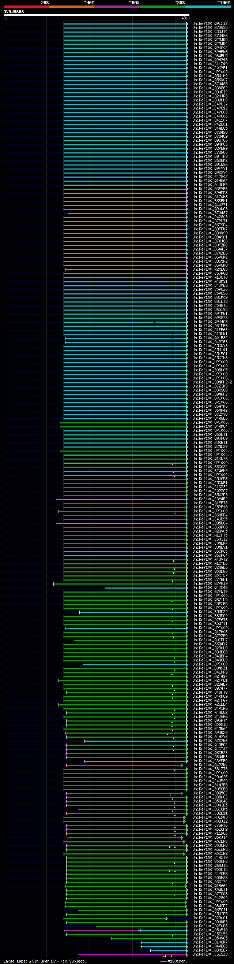Select the UniRef100_B6HRP4 label
The height and width of the screenshot is (964, 234).
pyautogui.click(x=210, y=515)
